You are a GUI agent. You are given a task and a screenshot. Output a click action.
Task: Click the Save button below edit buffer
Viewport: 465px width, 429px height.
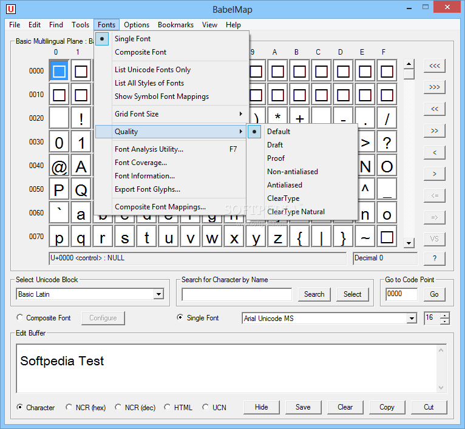coord(303,407)
